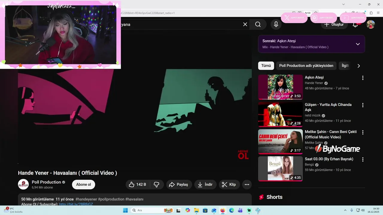Start voice search with microphone button
Image resolution: width=383 pixels, height=215 pixels.
pos(276,24)
